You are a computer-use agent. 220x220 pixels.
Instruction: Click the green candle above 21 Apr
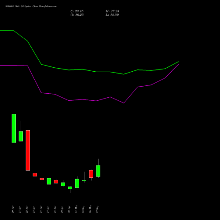click(21, 136)
